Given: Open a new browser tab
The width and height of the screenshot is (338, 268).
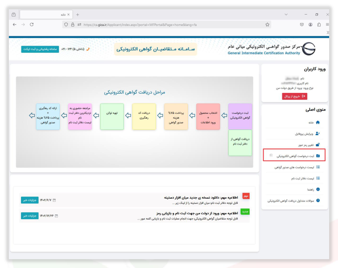Looking at the screenshot, I should coord(77,15).
